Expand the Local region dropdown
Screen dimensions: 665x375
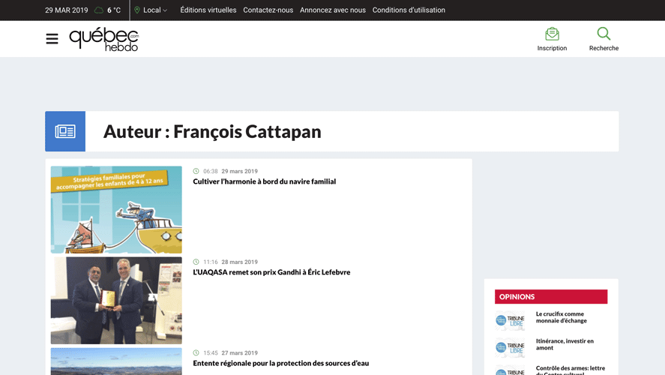(155, 10)
